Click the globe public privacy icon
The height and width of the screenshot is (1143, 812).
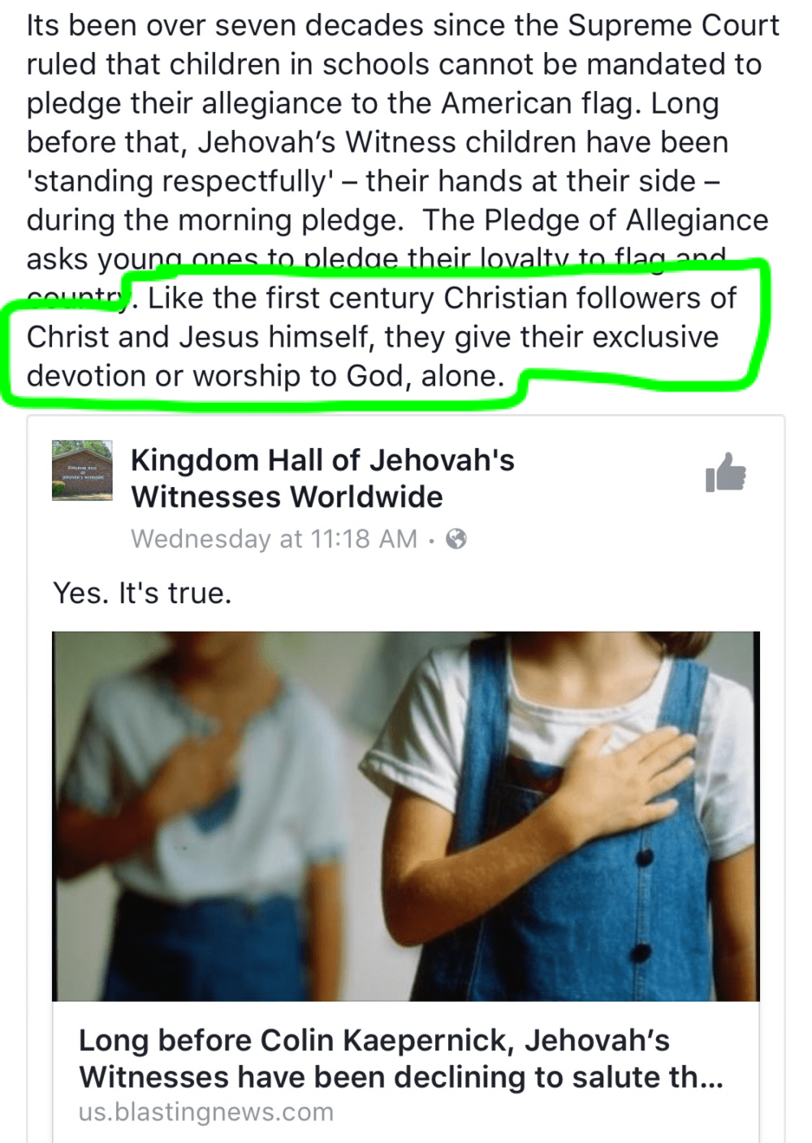pyautogui.click(x=457, y=539)
